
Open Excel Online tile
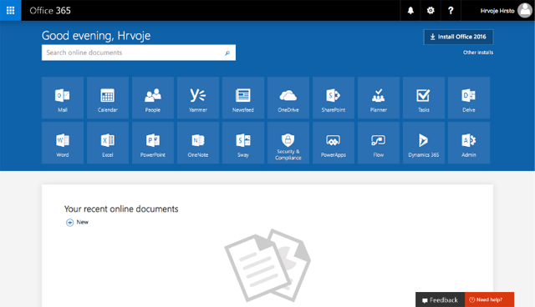tap(108, 143)
